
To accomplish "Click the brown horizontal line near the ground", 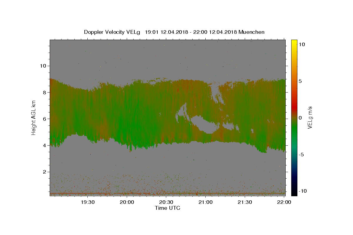I will click(x=167, y=193).
